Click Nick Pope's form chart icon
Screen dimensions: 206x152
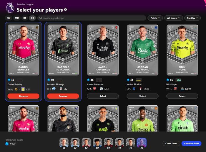(x=178, y=80)
